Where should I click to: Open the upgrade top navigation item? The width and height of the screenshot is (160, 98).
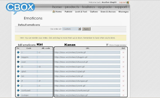pos(105,7)
